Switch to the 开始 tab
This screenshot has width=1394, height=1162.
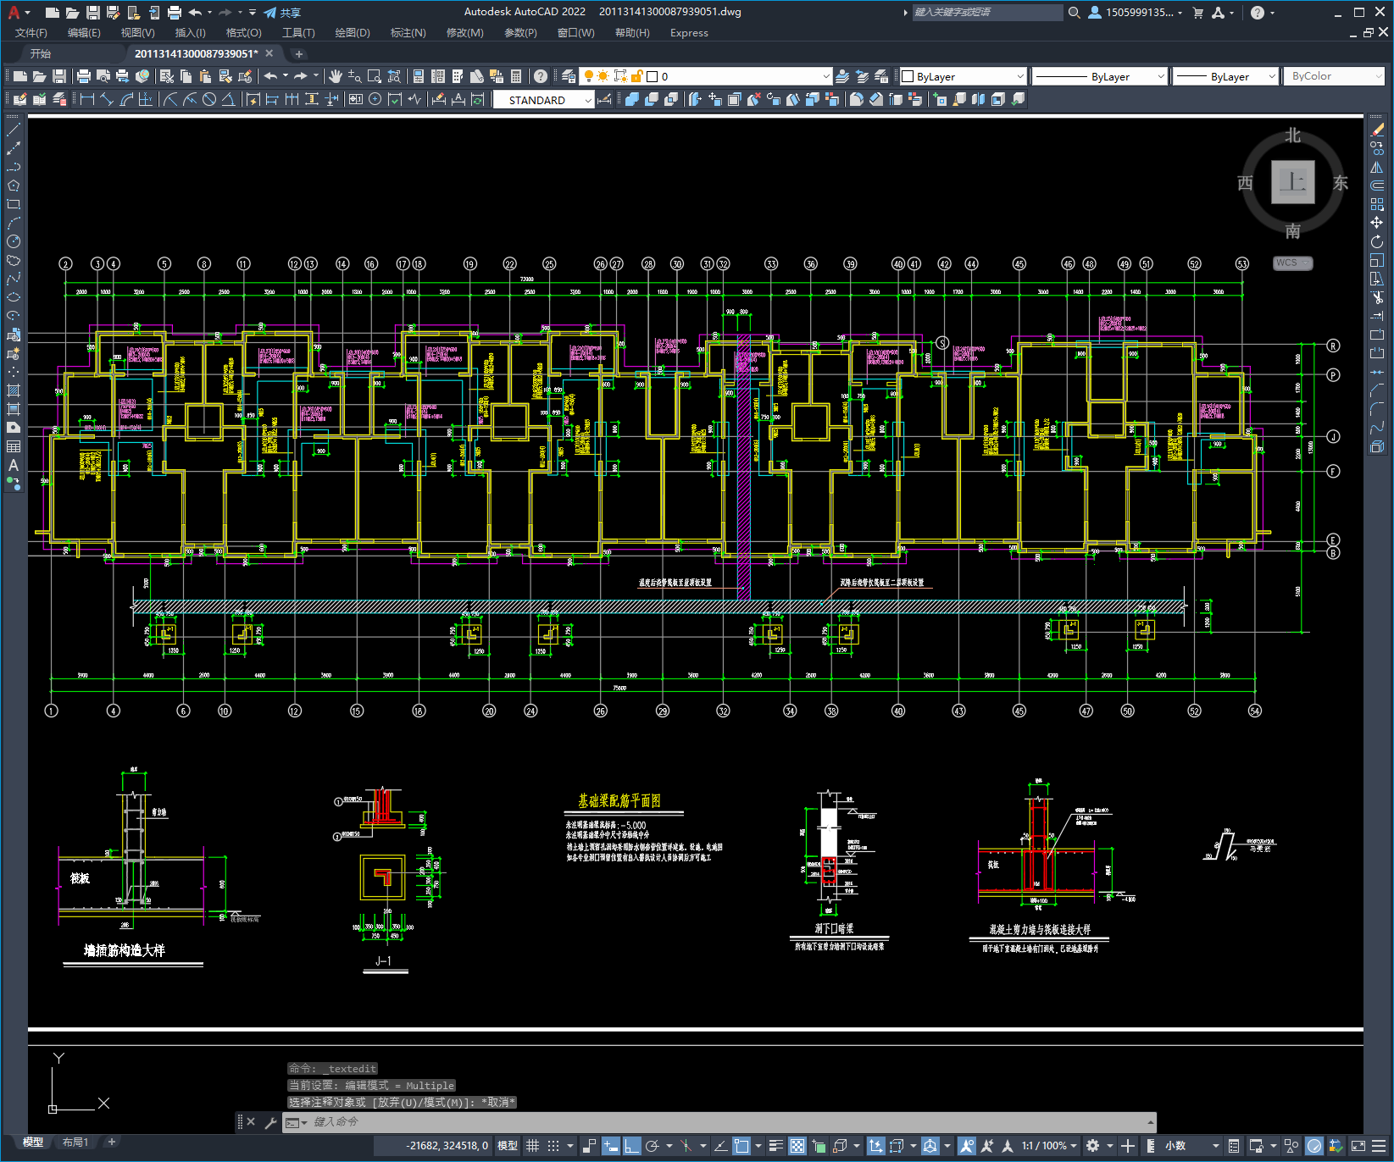(41, 53)
